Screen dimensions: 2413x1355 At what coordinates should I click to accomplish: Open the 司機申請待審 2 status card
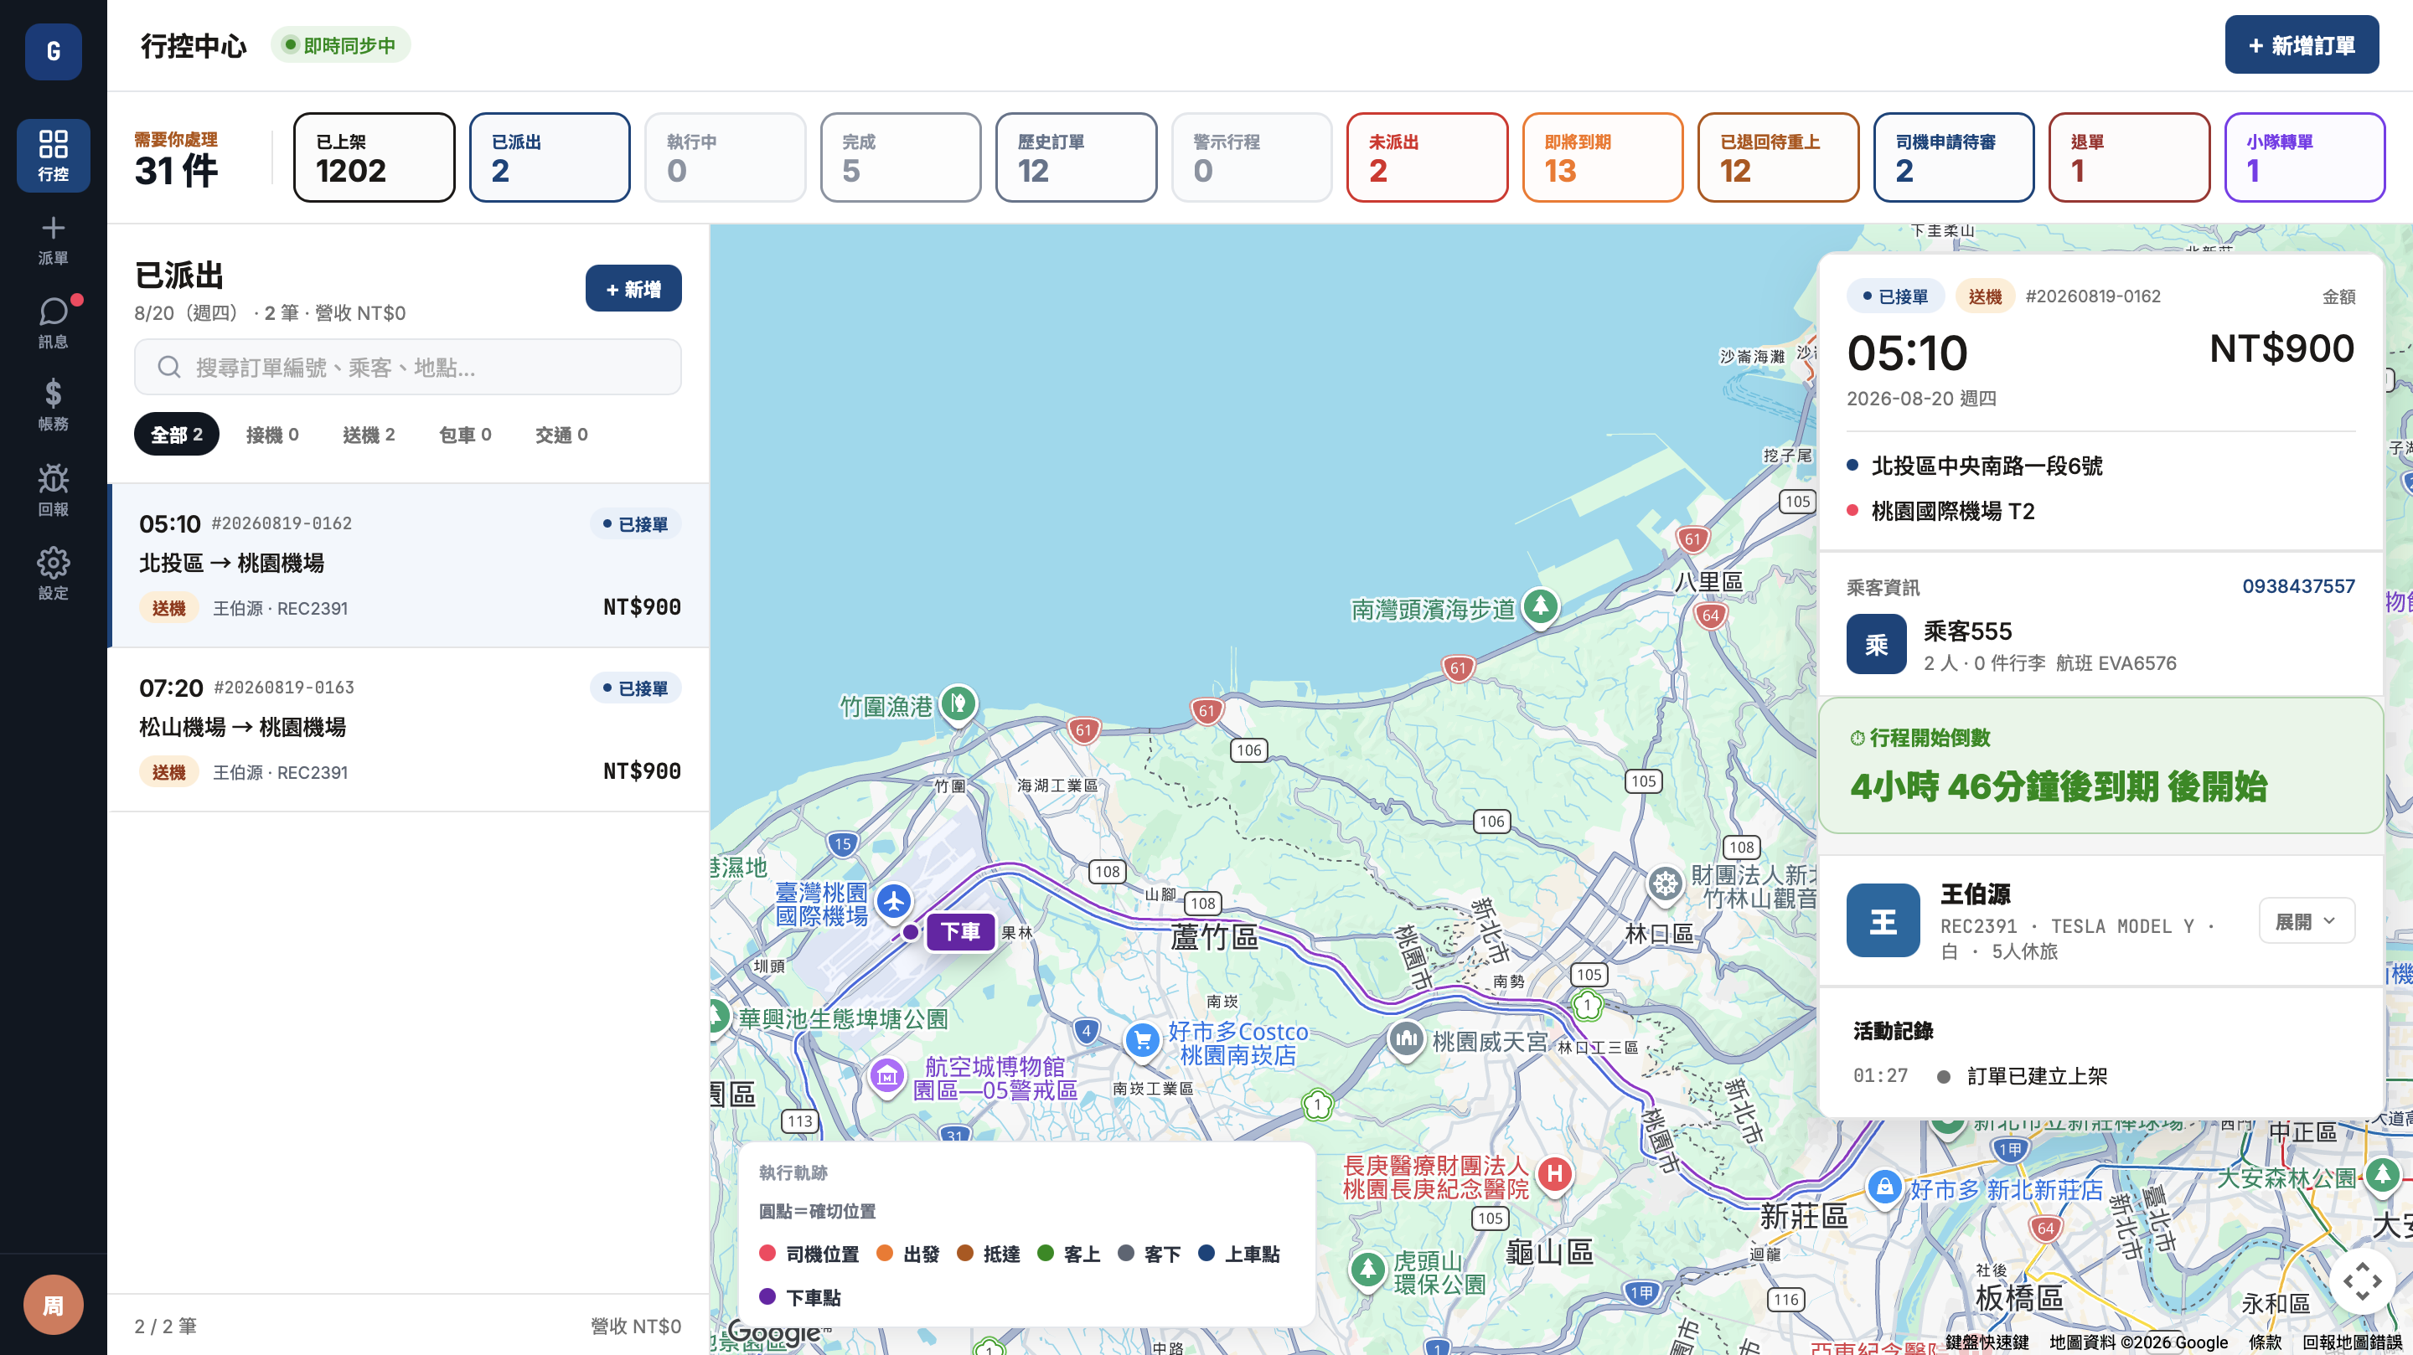coord(1954,157)
